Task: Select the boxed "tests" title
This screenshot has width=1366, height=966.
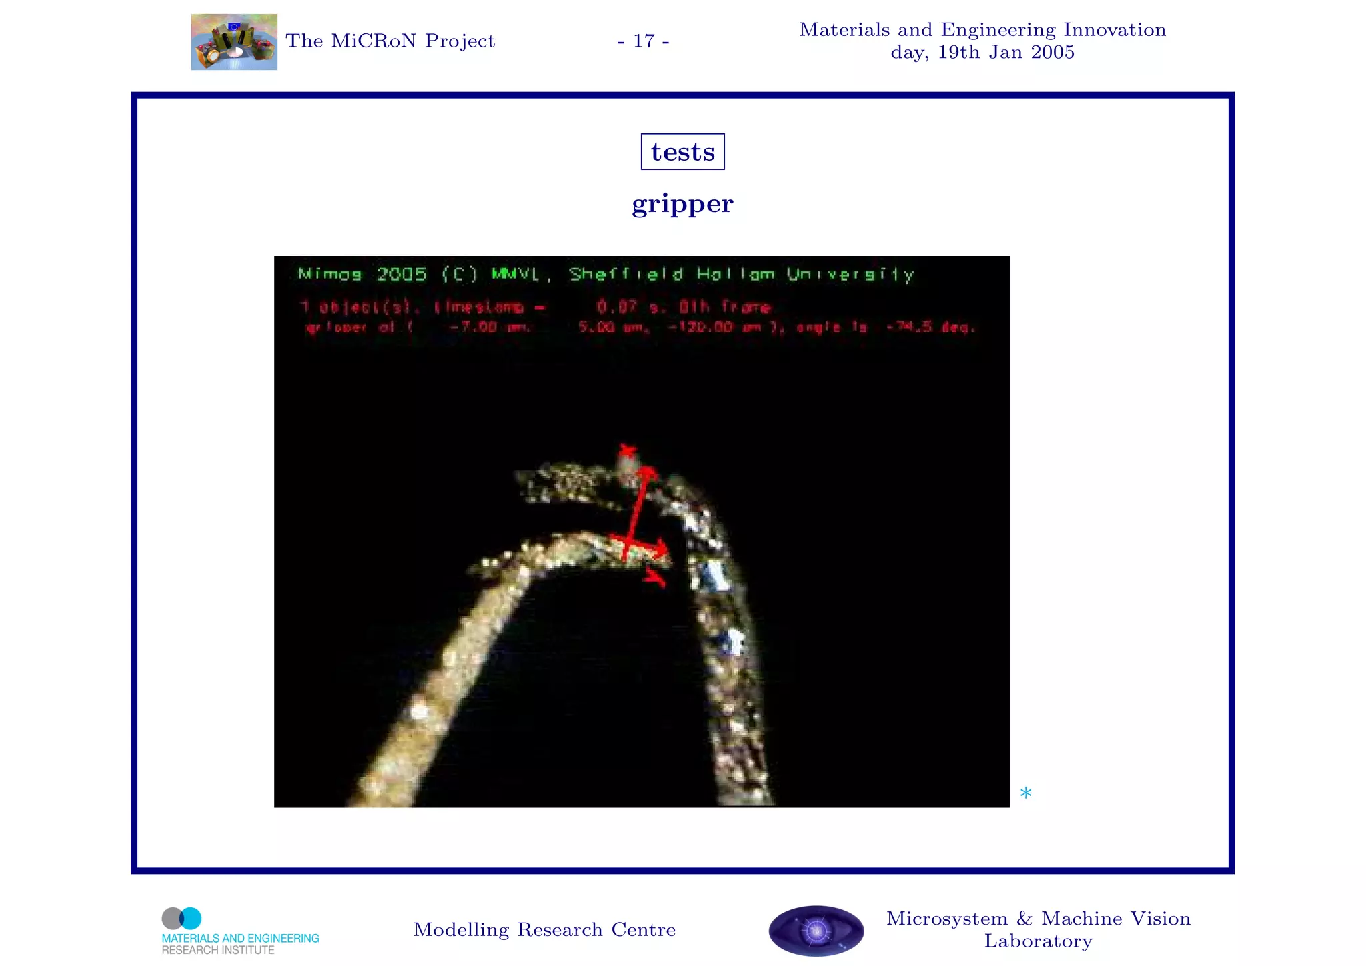Action: [682, 152]
